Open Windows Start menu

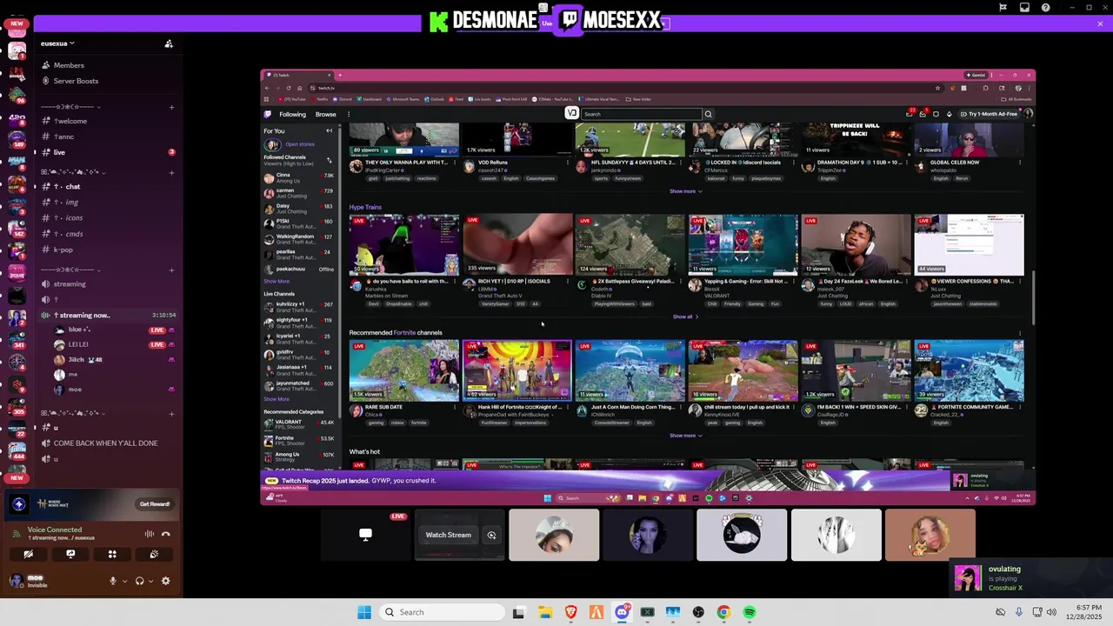364,612
